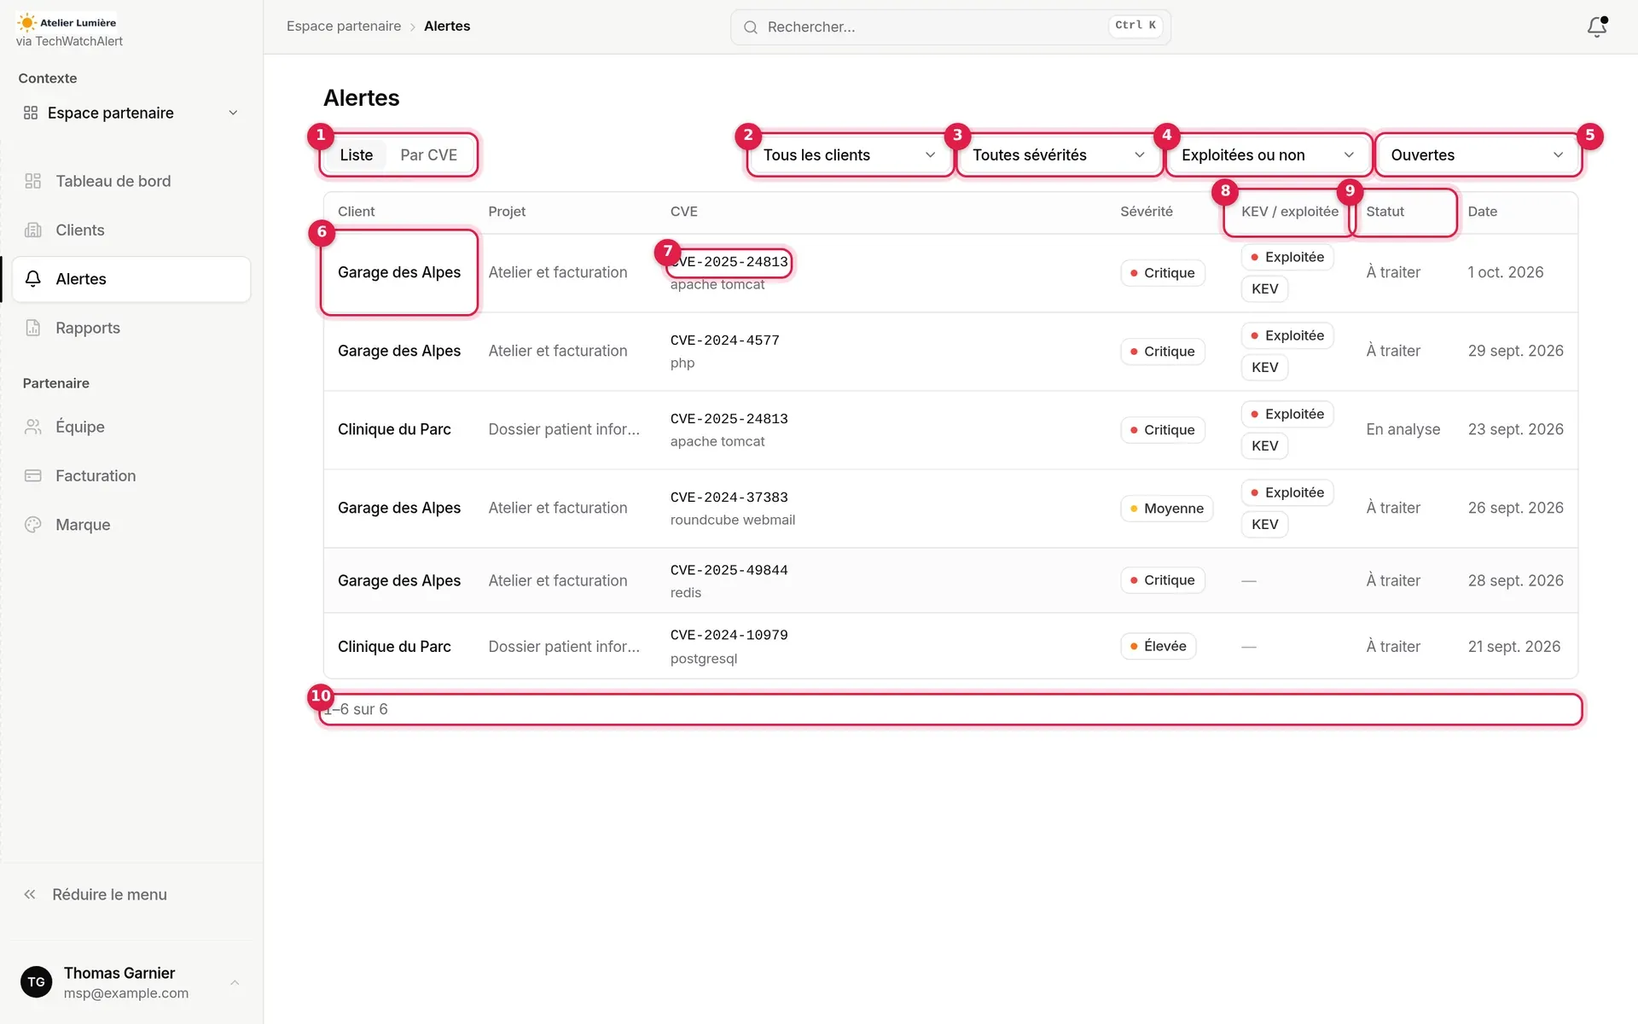This screenshot has height=1024, width=1638.
Task: Go to Tableau de bord
Action: [131, 181]
